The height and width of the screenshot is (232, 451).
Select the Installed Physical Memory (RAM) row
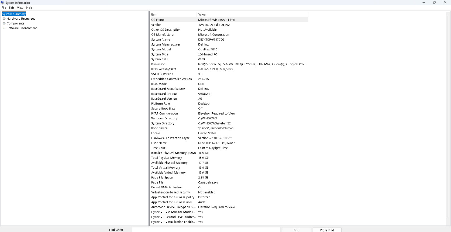pos(229,153)
